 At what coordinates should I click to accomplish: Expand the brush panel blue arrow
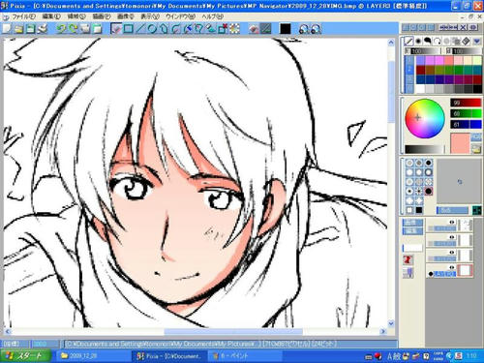tap(476, 41)
